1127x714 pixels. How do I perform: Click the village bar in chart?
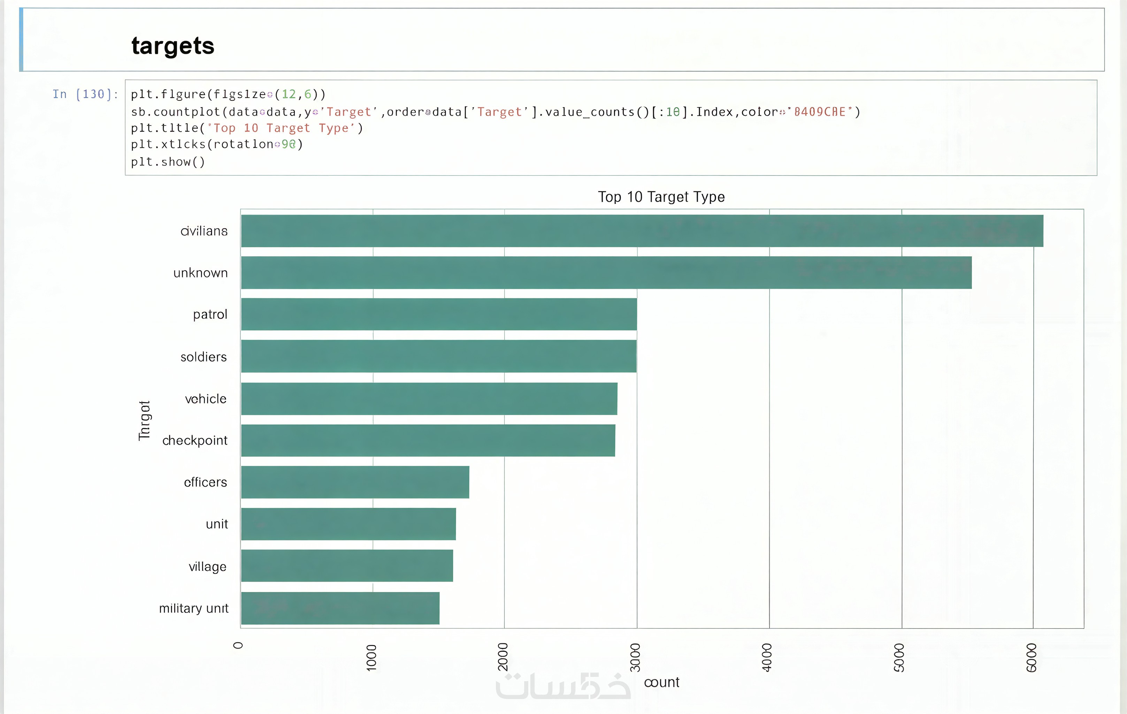(x=347, y=565)
